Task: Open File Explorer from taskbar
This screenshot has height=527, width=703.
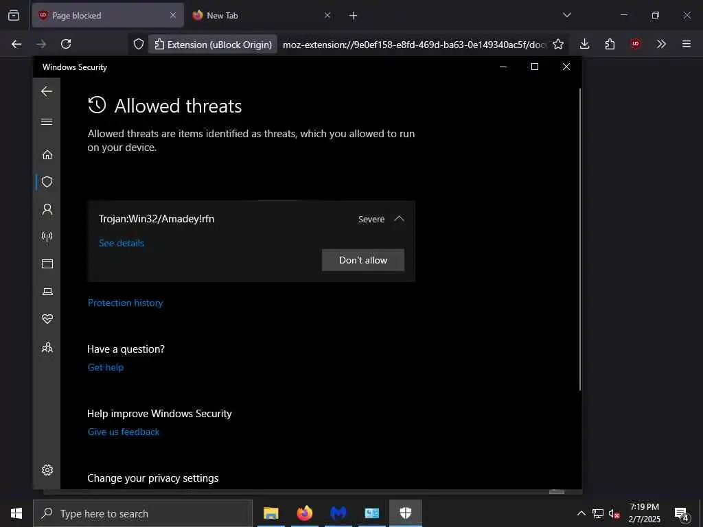Action: (x=270, y=513)
